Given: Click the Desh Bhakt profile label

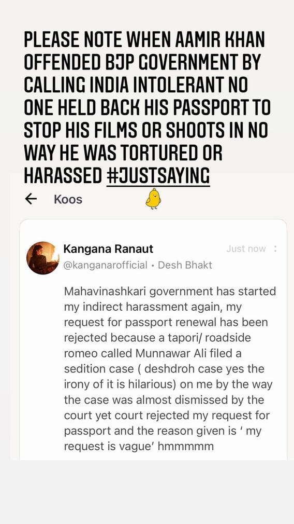Looking at the screenshot, I should click(185, 265).
